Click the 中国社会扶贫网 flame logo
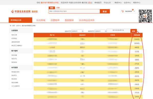 click(x=13, y=11)
